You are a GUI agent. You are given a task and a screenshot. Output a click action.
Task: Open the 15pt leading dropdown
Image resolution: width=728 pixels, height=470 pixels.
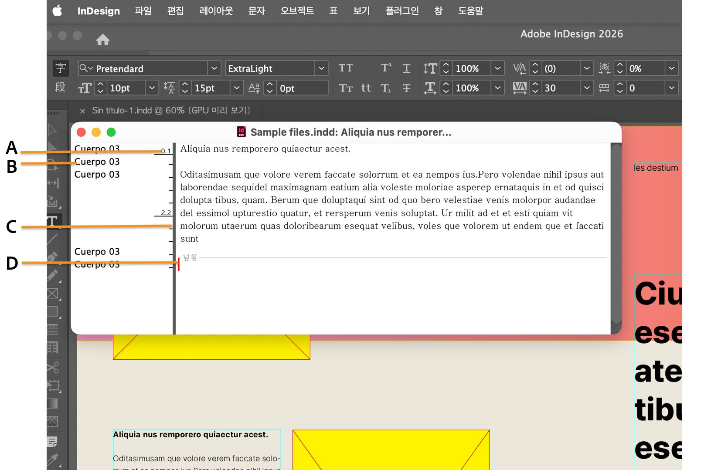click(x=236, y=88)
